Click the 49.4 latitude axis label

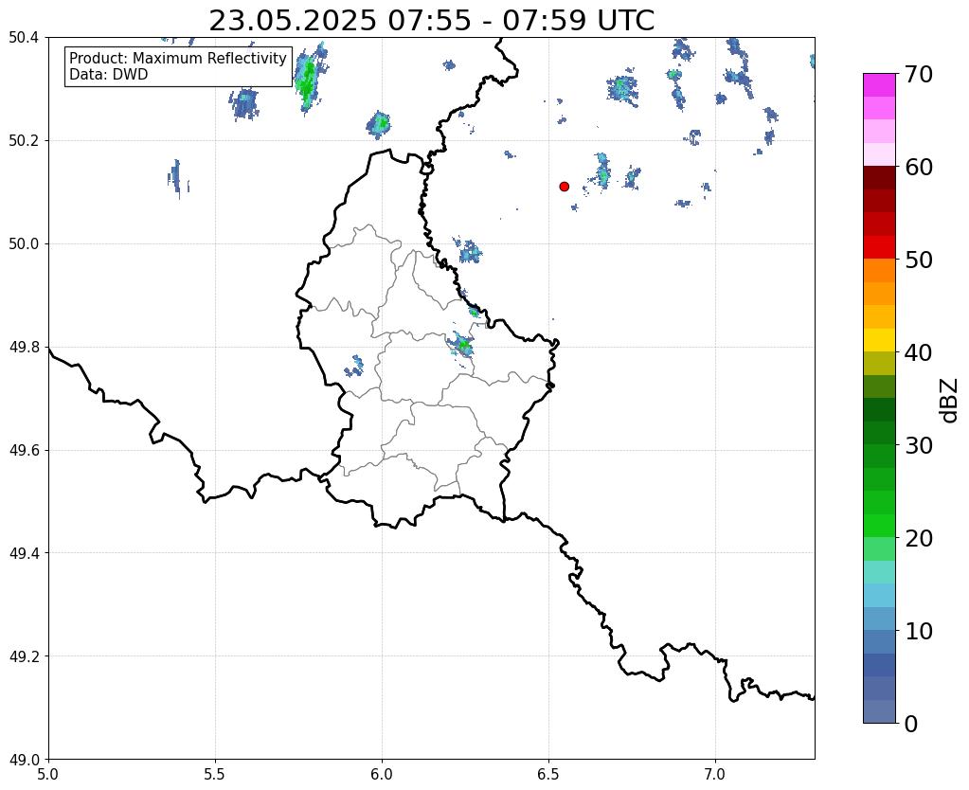[24, 553]
